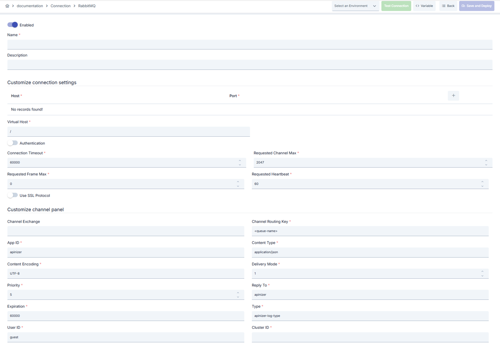Viewport: 500px width, 357px height.
Task: Focus the Description input field
Action: [x=250, y=64]
